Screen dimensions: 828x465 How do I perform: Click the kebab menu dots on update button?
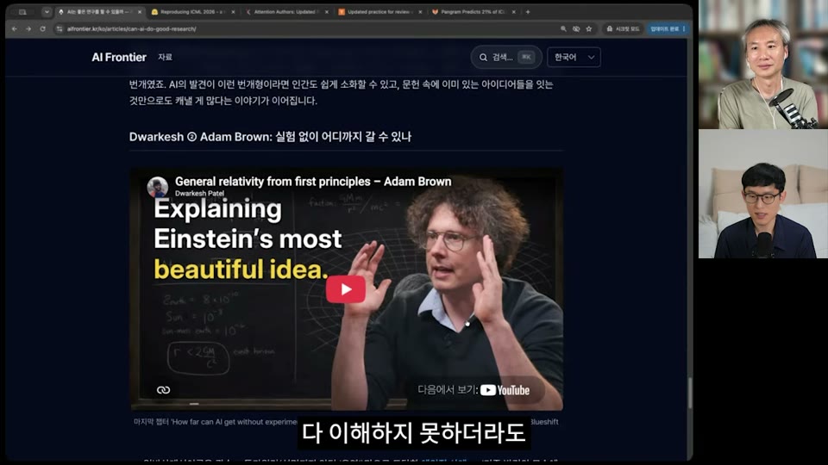pos(684,29)
